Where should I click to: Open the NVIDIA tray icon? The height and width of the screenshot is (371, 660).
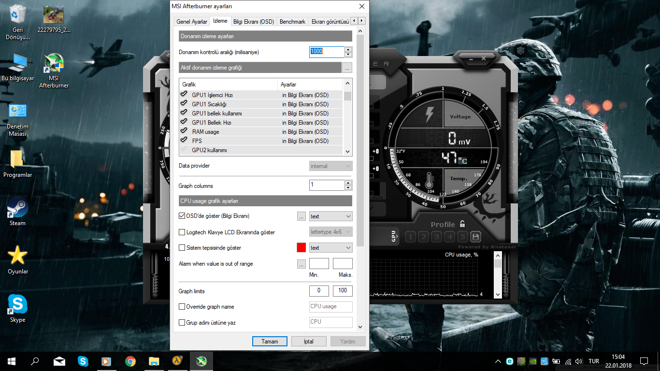click(533, 361)
